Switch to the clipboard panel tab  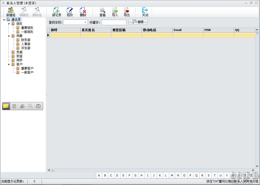click(14, 106)
